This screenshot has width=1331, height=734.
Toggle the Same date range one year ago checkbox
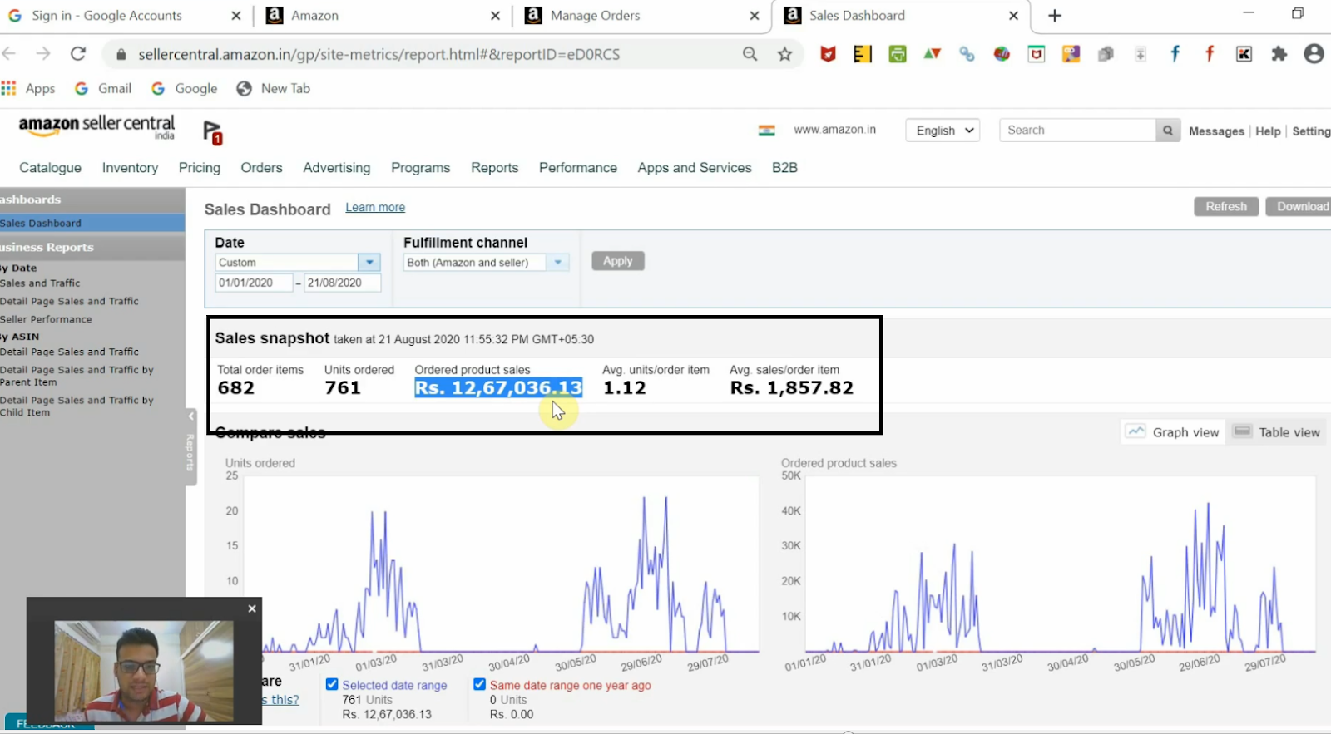pos(479,684)
